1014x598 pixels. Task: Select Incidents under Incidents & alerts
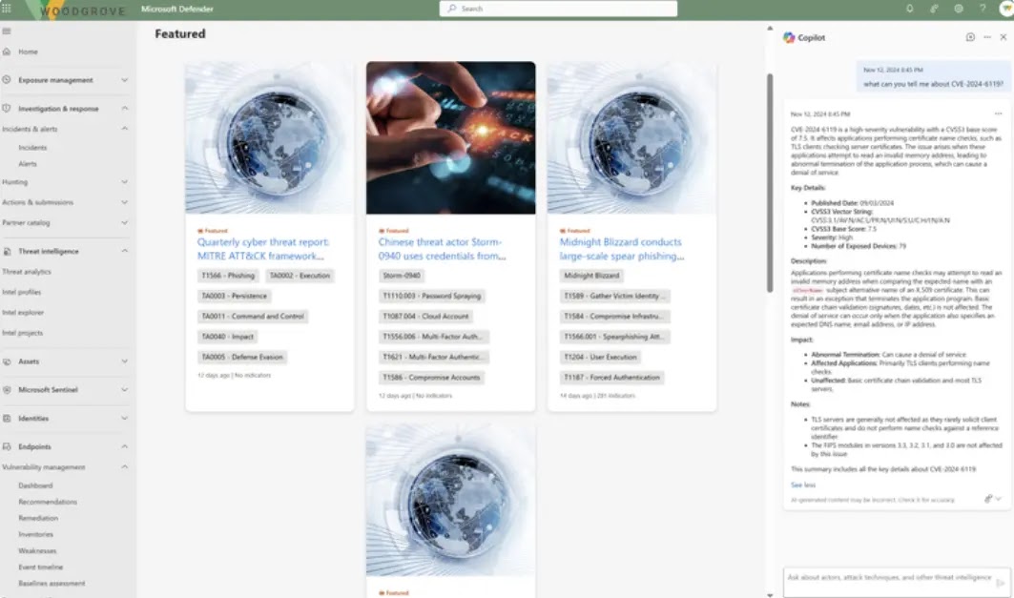pyautogui.click(x=32, y=148)
